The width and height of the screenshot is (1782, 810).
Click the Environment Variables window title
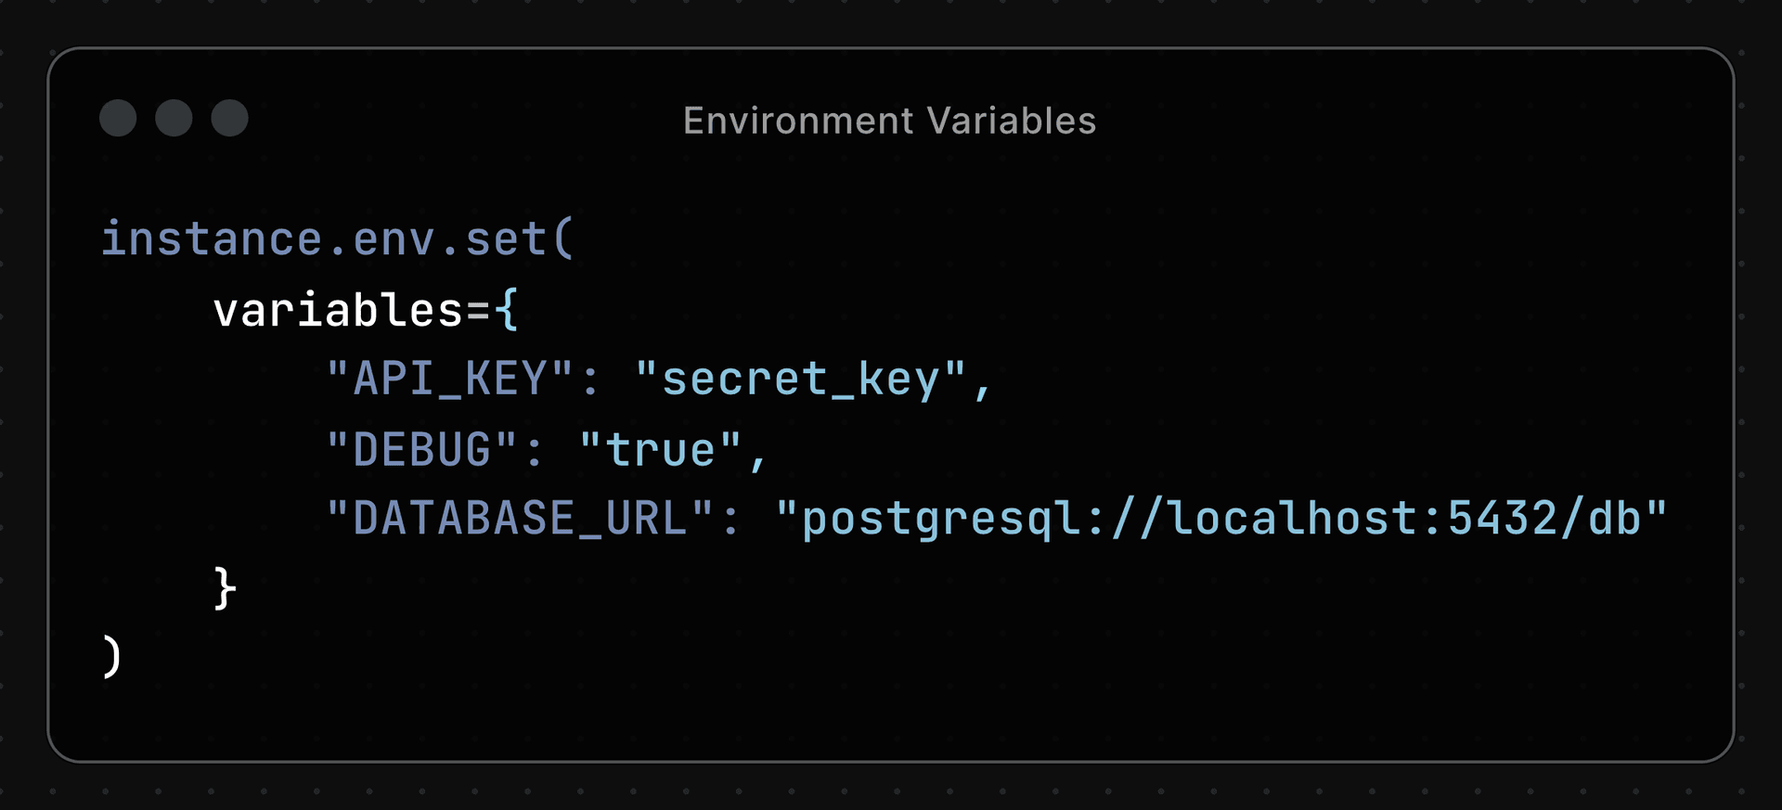pos(889,121)
